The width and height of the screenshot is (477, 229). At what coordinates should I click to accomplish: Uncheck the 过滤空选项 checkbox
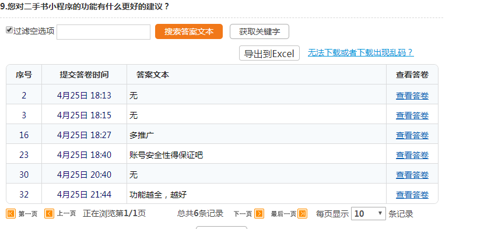(x=9, y=30)
